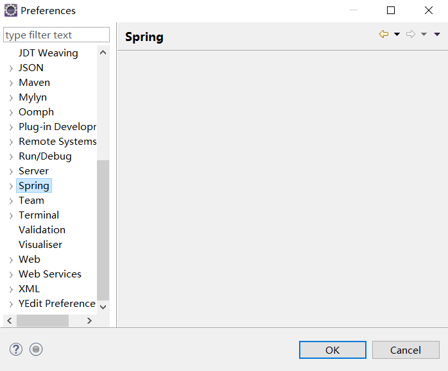Expand the Run/Debug preferences node

coord(11,156)
